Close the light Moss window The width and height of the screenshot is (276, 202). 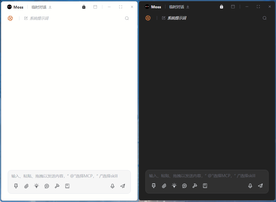coord(132,7)
